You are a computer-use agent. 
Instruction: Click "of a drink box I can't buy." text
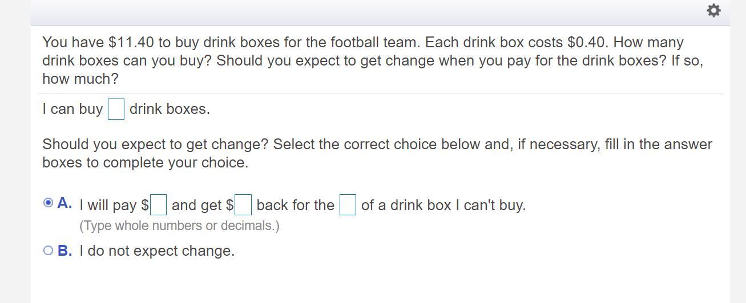tap(443, 206)
